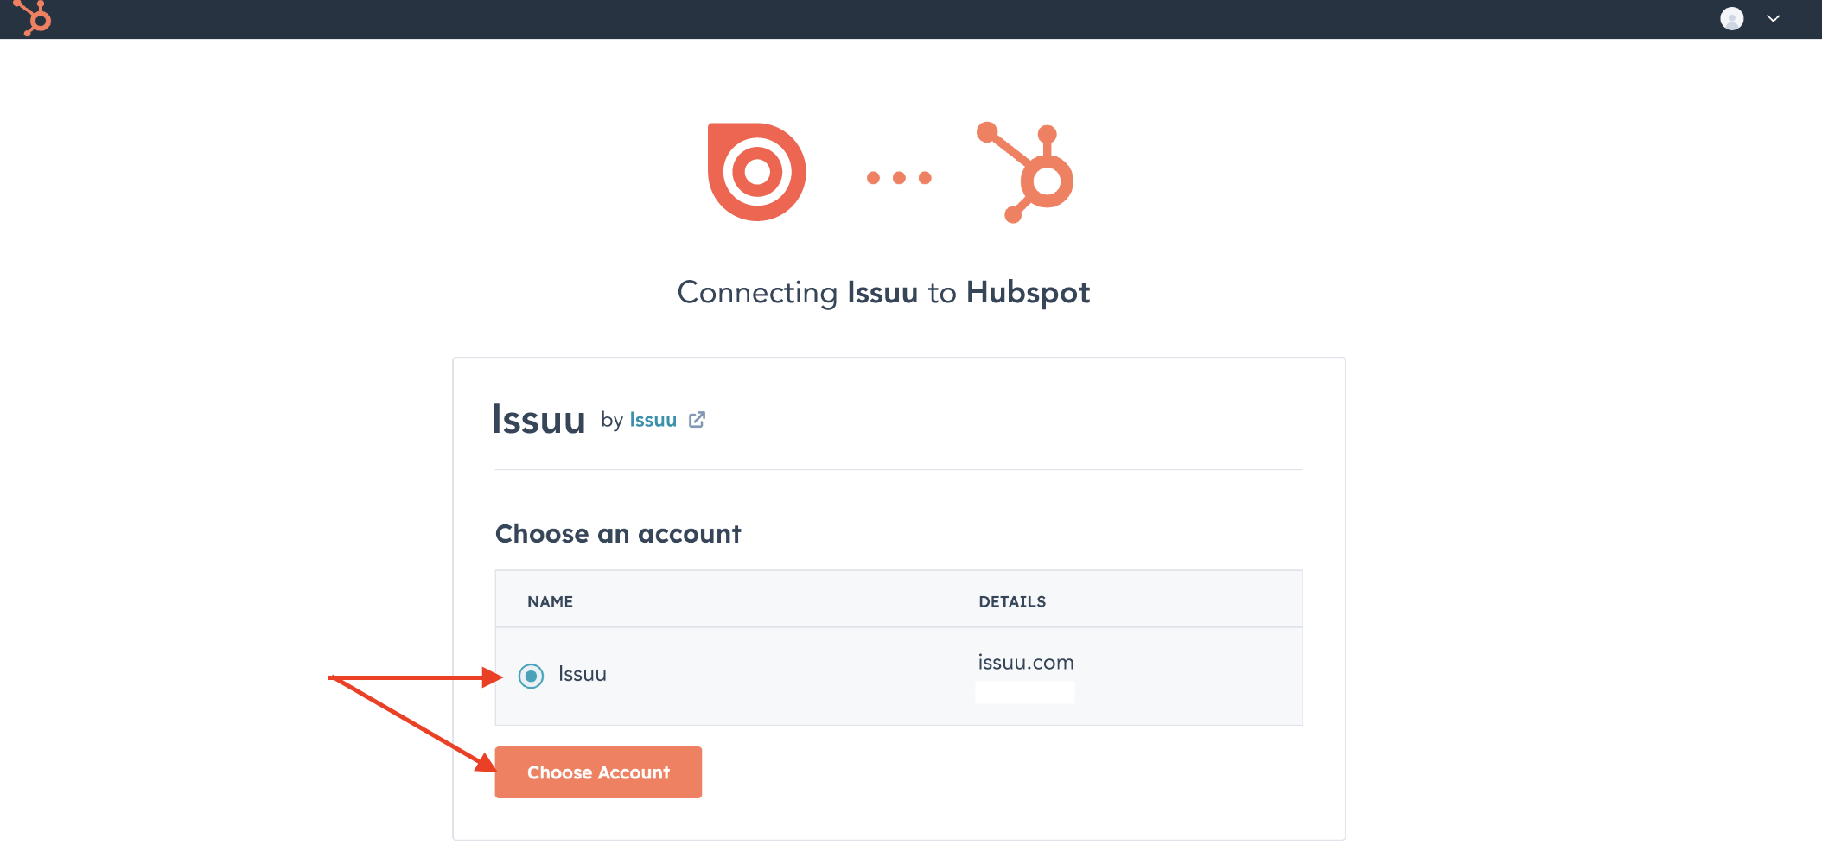Select the Issuu account table row
The height and width of the screenshot is (864, 1822).
[899, 677]
